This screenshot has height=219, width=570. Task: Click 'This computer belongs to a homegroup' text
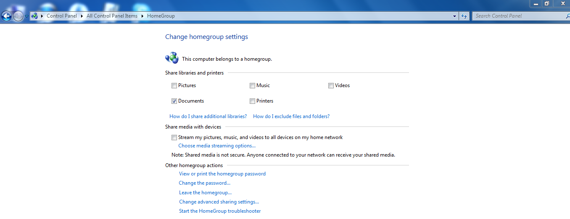pyautogui.click(x=227, y=59)
